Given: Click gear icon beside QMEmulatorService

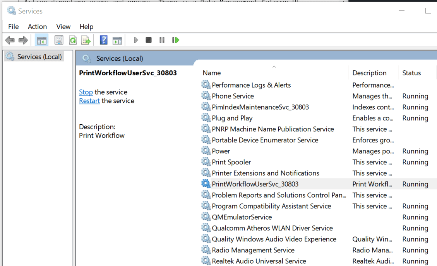Looking at the screenshot, I should pyautogui.click(x=206, y=217).
